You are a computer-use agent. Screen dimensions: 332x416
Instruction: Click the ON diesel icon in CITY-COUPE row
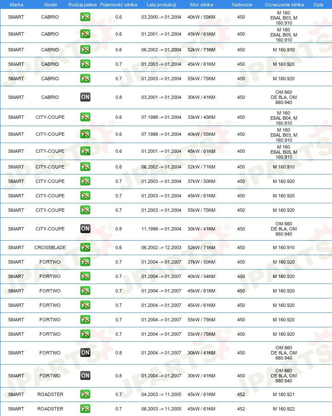[85, 229]
